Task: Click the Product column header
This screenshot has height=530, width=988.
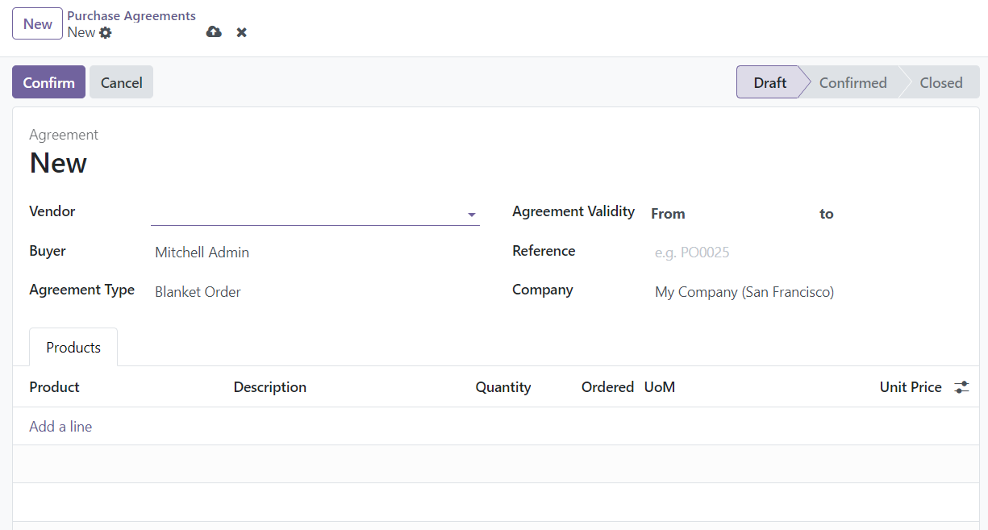Action: pyautogui.click(x=54, y=387)
